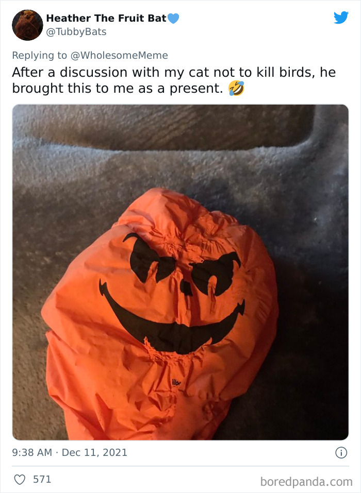361x493 pixels.
Task: Click the rolling-laughing emoji in the tweet
Action: click(x=236, y=88)
